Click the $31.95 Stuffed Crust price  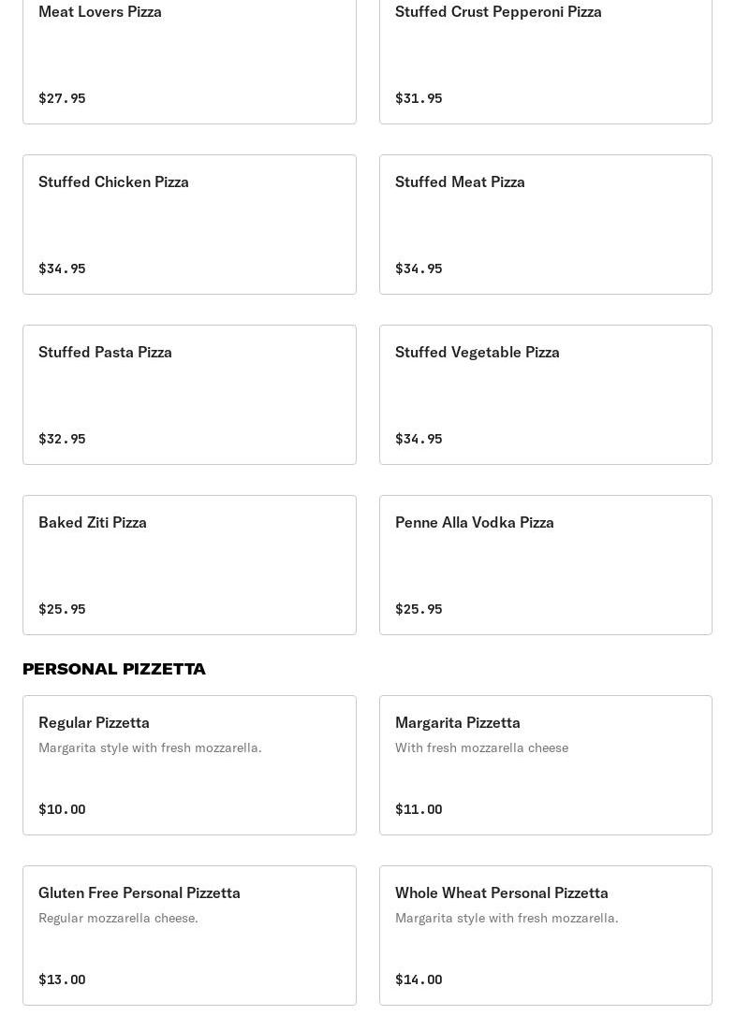419,98
